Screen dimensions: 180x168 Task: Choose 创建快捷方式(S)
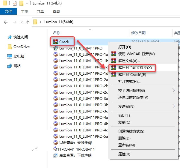(143, 131)
